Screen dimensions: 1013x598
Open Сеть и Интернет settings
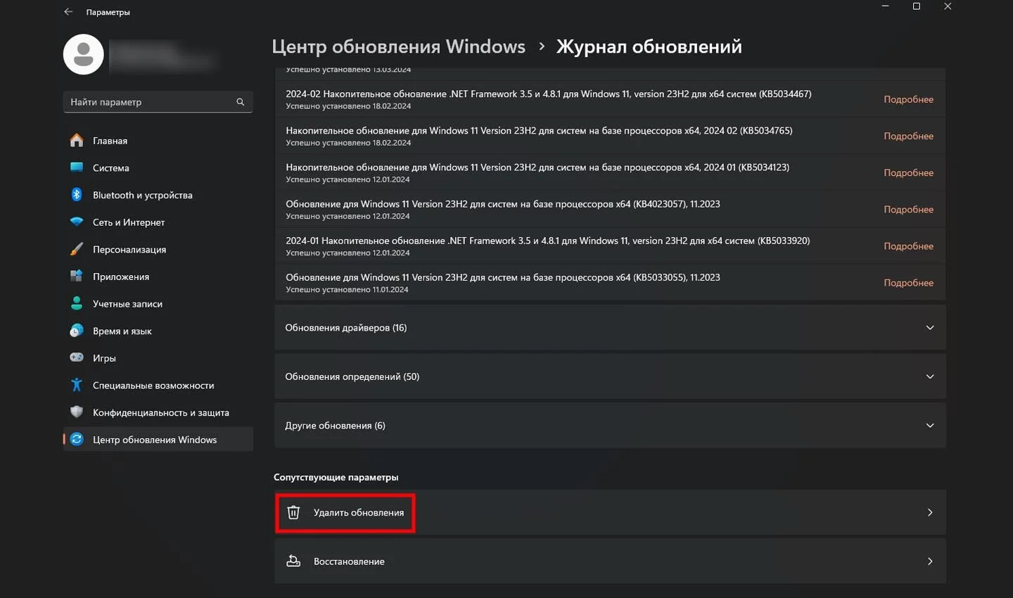[x=158, y=222]
